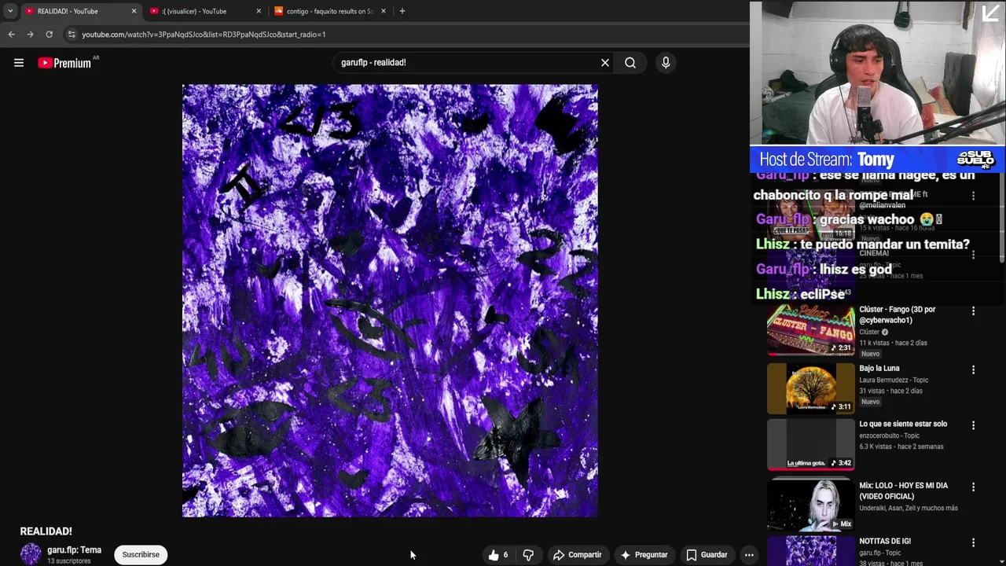Viewport: 1006px width, 566px height.
Task: Open the YouTube hamburger guide menu
Action: pos(19,63)
